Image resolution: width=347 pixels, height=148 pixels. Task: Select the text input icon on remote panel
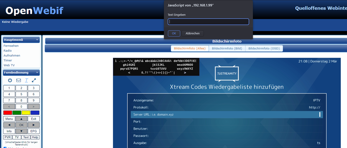[26, 80]
